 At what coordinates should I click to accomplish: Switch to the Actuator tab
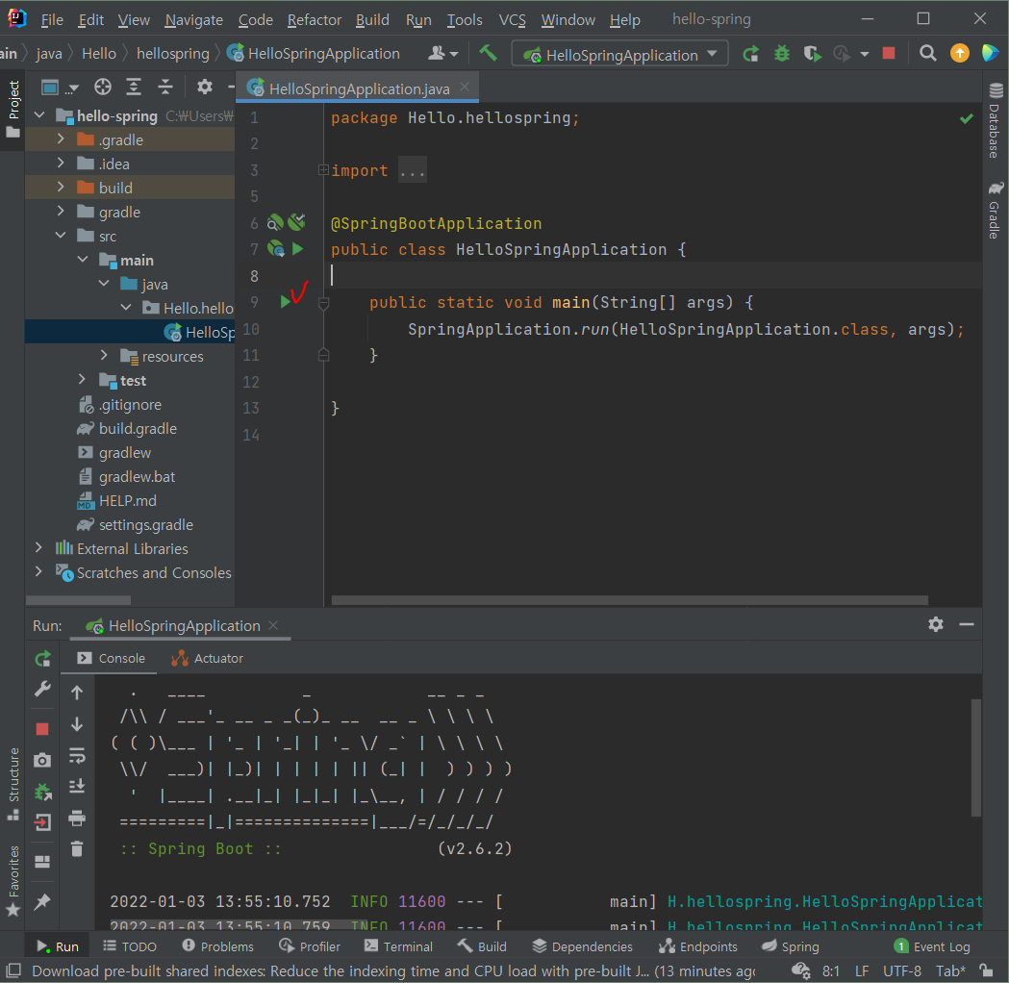tap(207, 658)
